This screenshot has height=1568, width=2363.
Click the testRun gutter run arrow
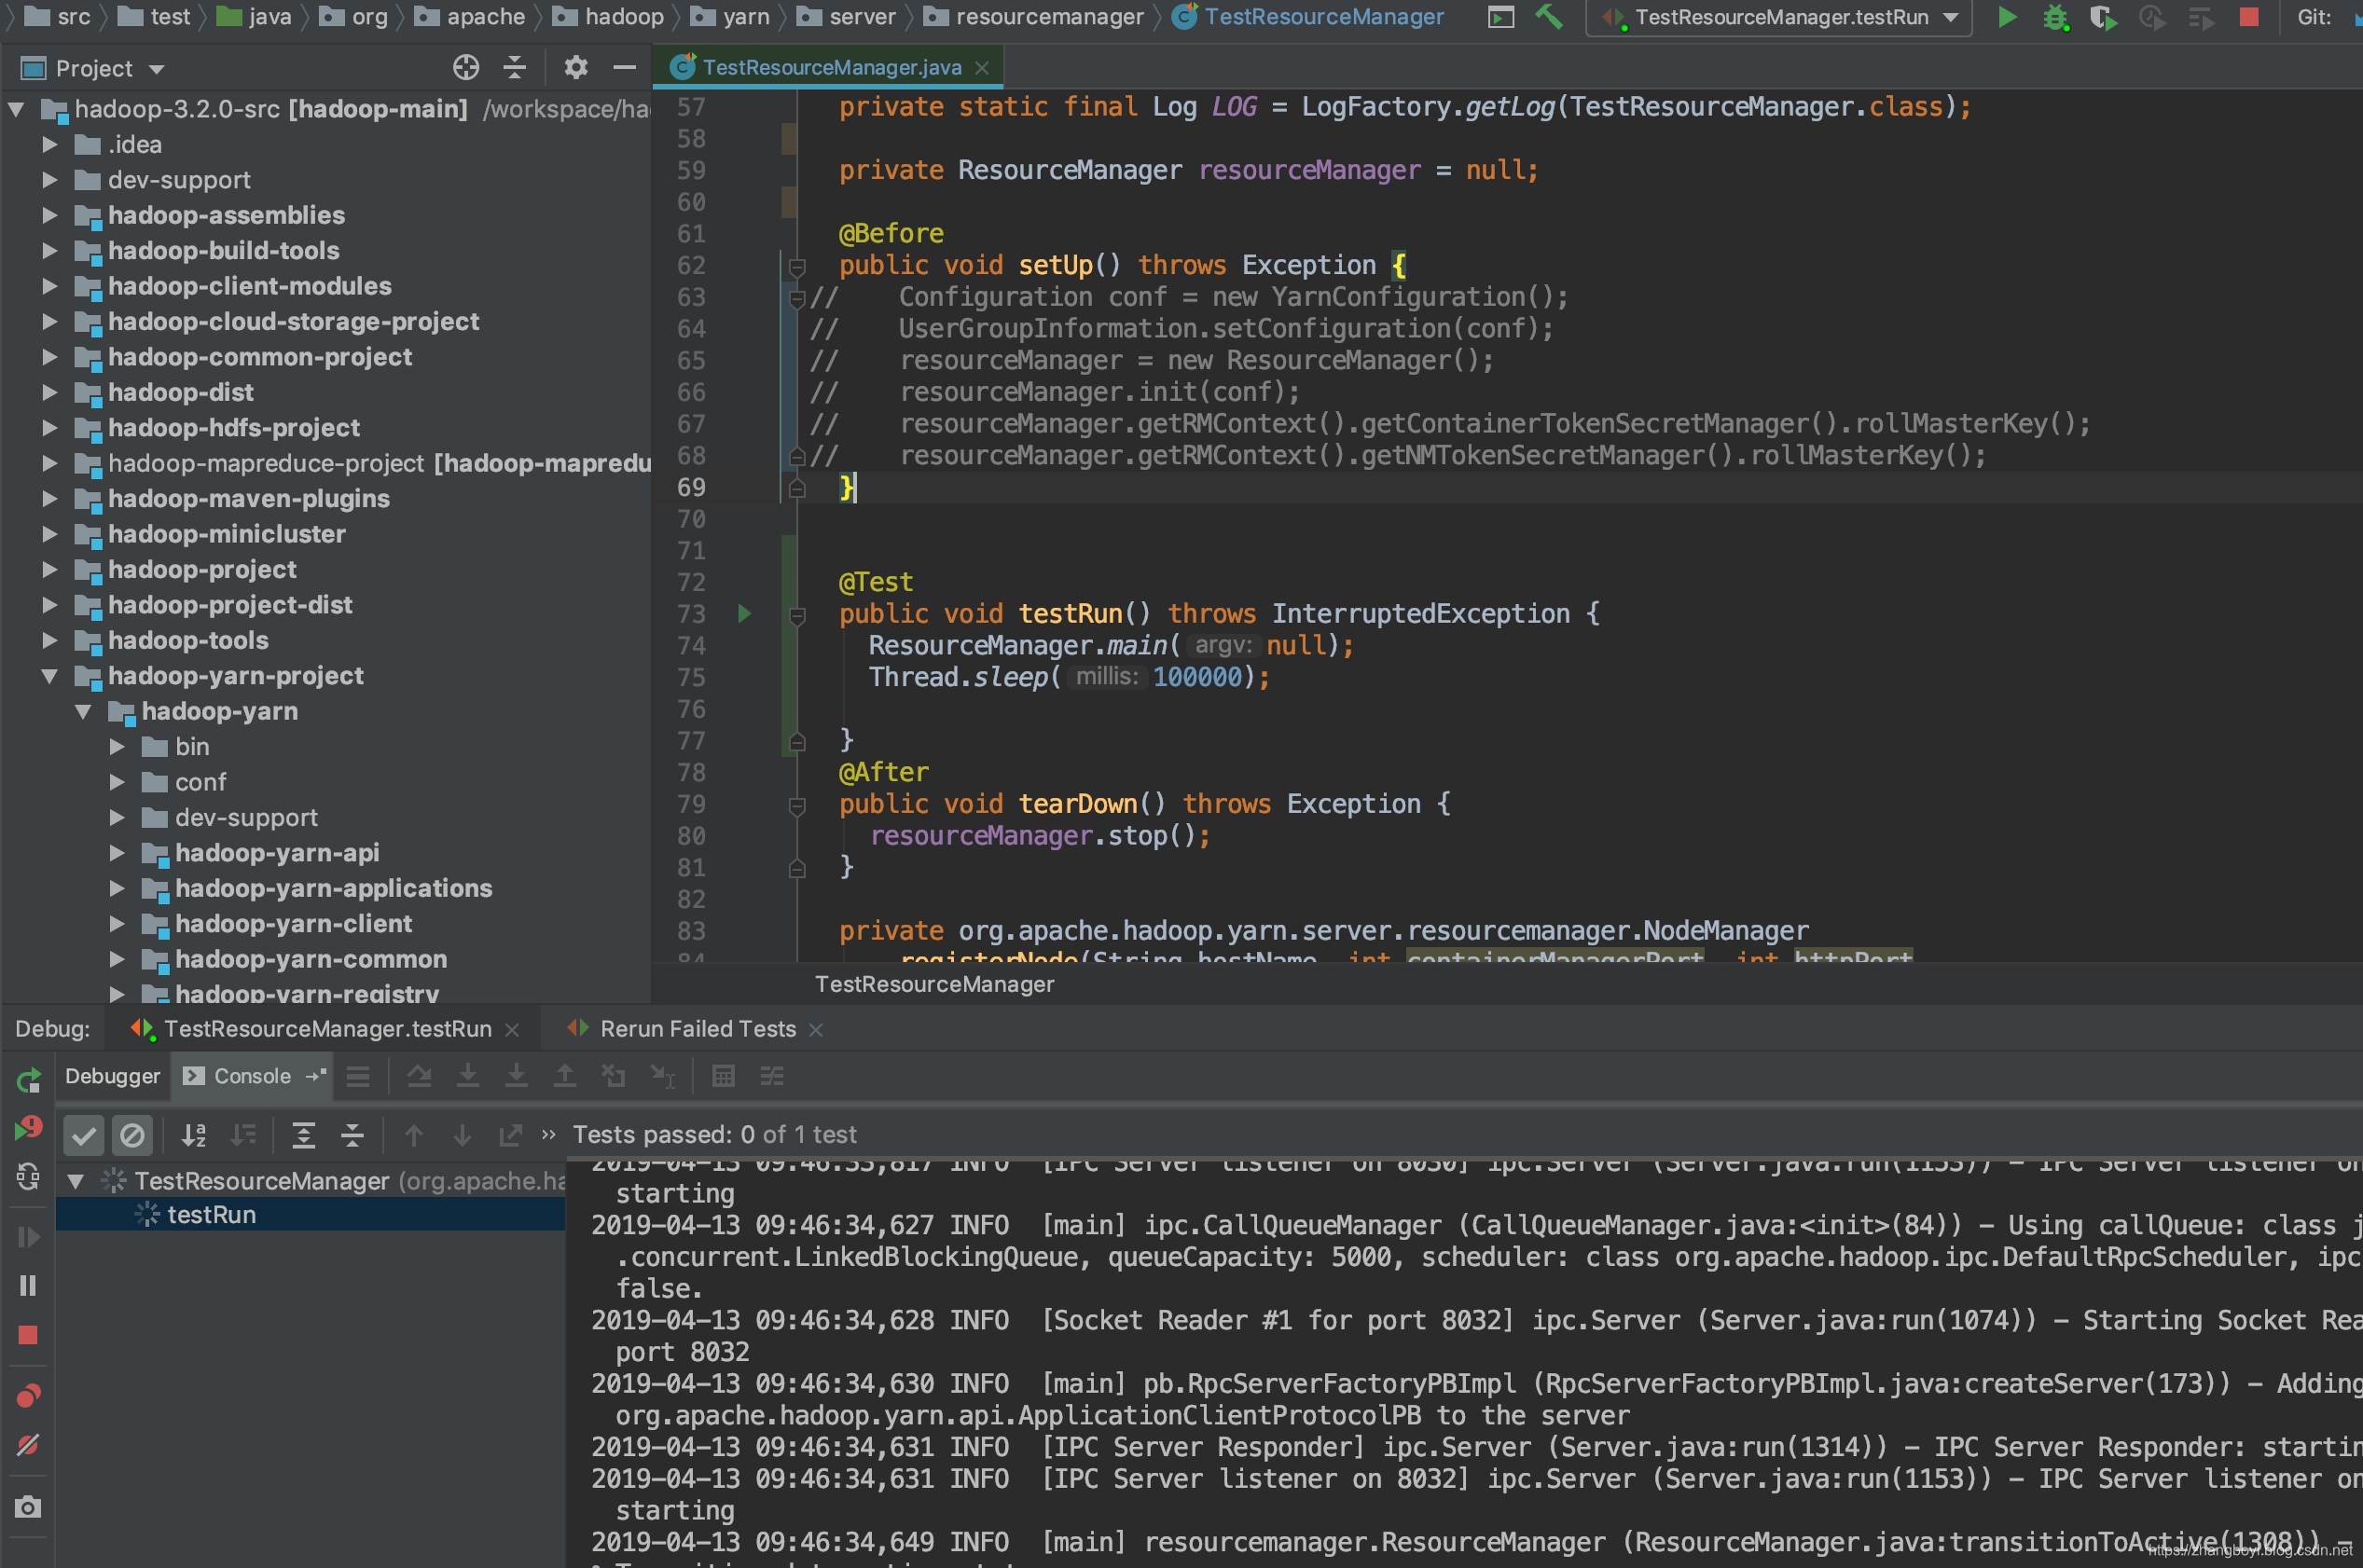(x=744, y=613)
